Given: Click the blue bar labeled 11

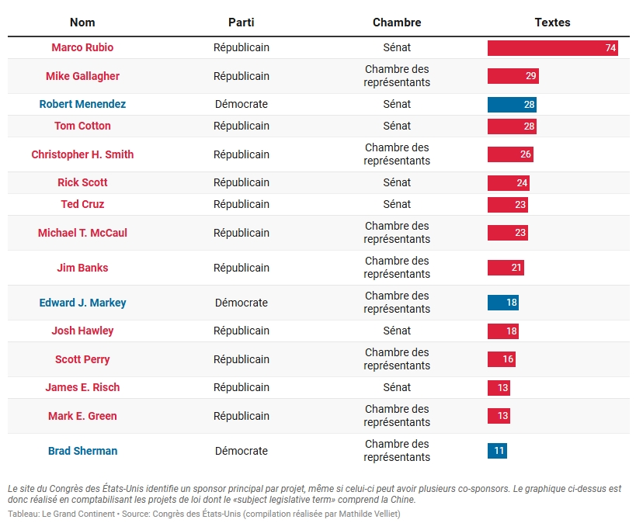Looking at the screenshot, I should [497, 451].
